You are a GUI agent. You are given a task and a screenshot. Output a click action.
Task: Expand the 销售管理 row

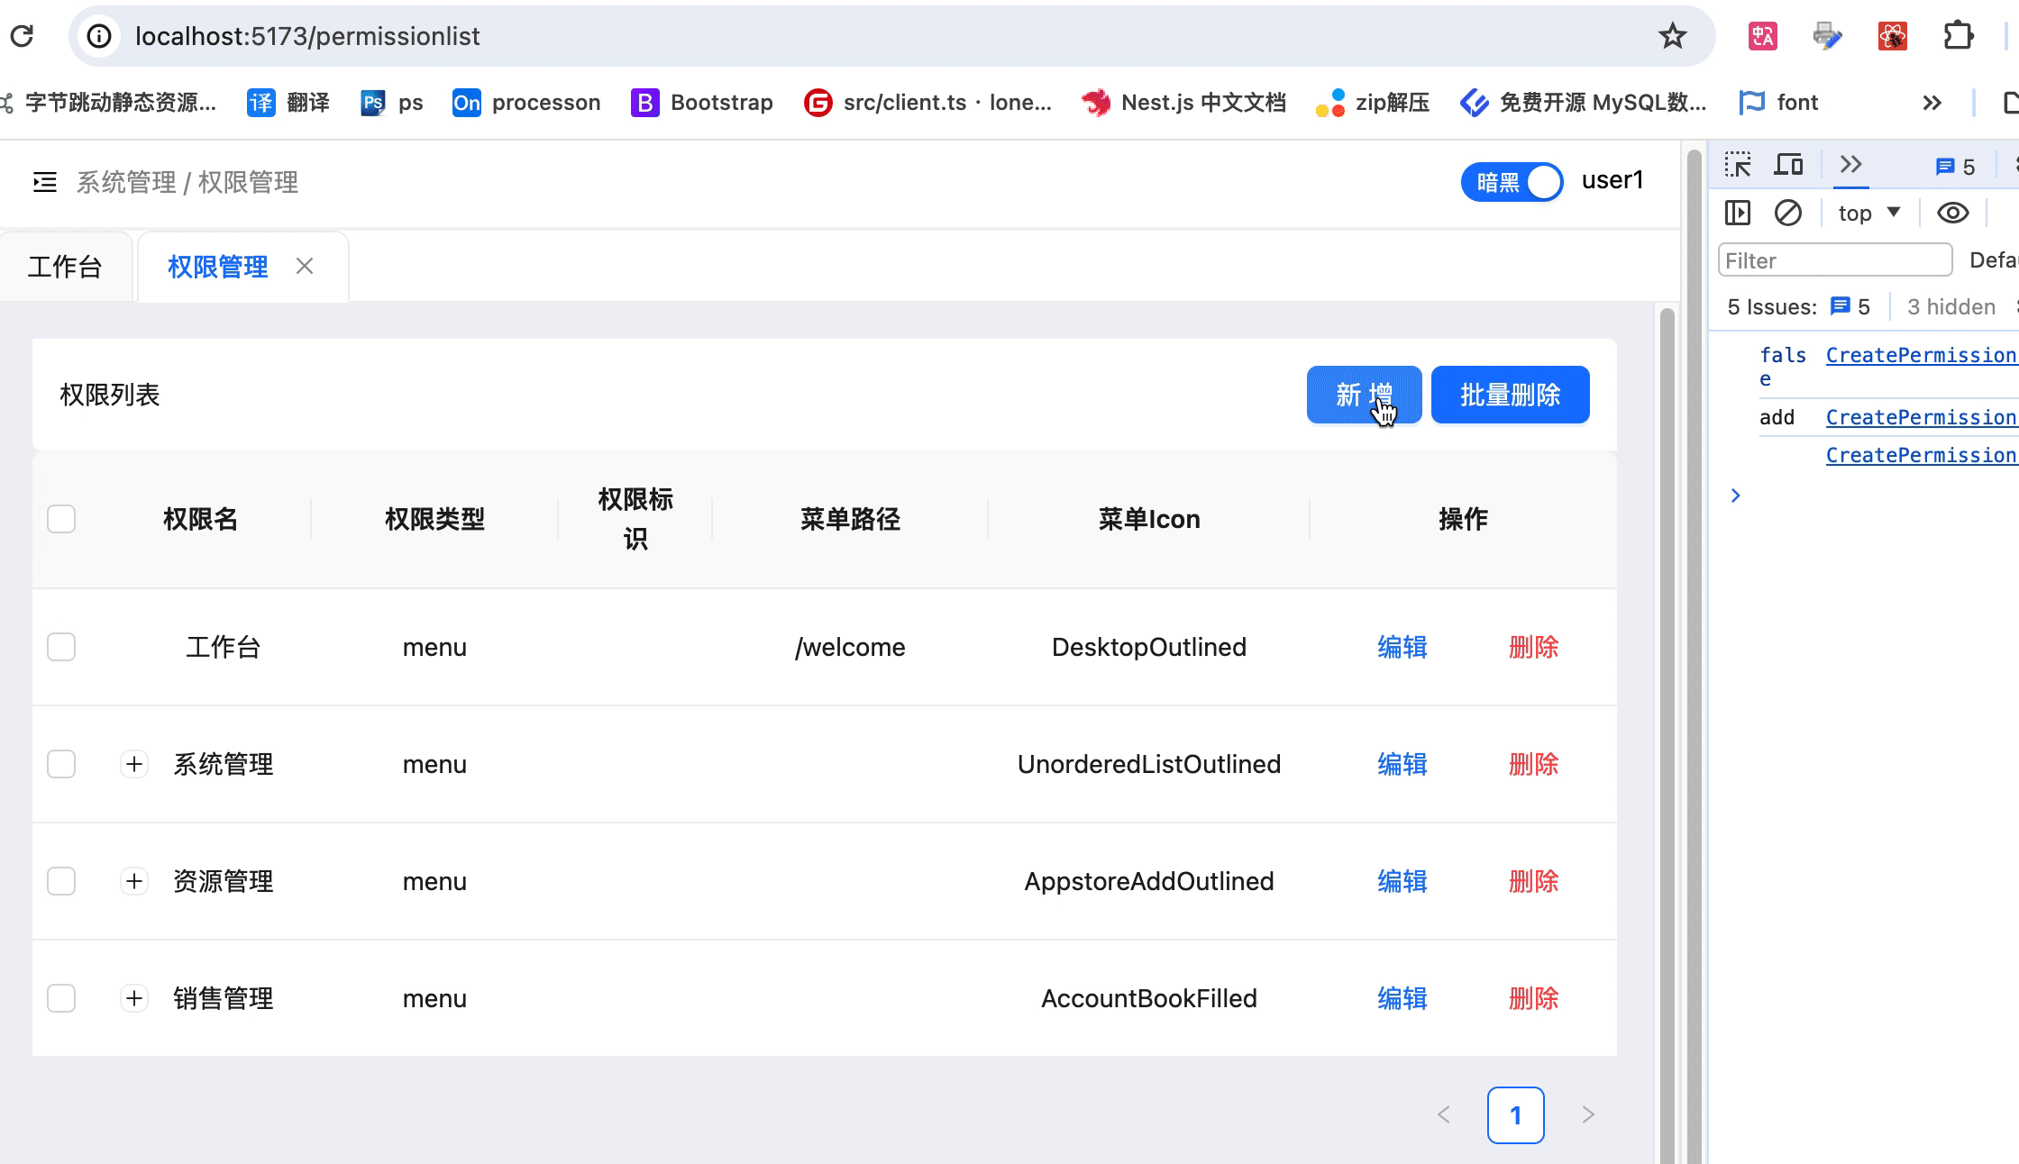[134, 998]
